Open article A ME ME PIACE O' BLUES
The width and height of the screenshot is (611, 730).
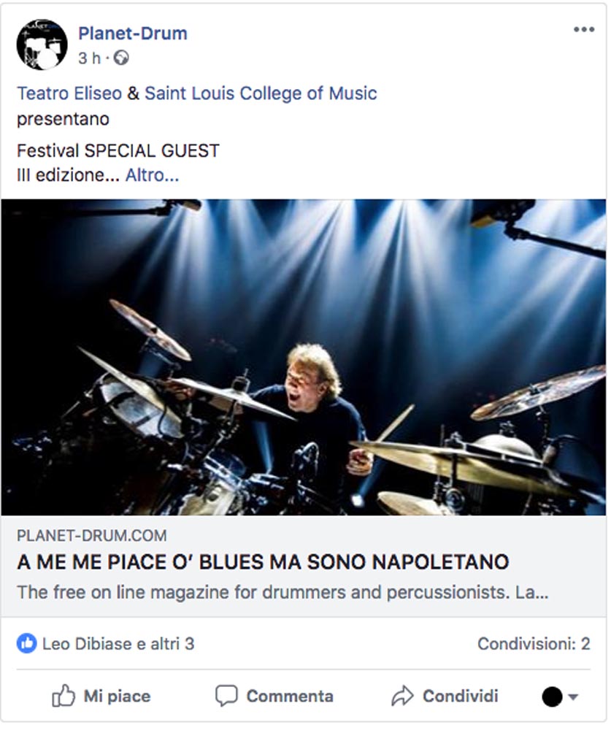point(263,562)
